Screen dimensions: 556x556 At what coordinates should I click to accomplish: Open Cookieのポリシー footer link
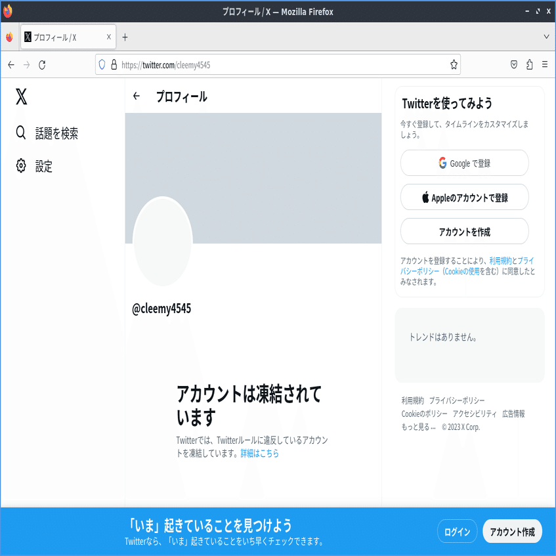coord(424,414)
